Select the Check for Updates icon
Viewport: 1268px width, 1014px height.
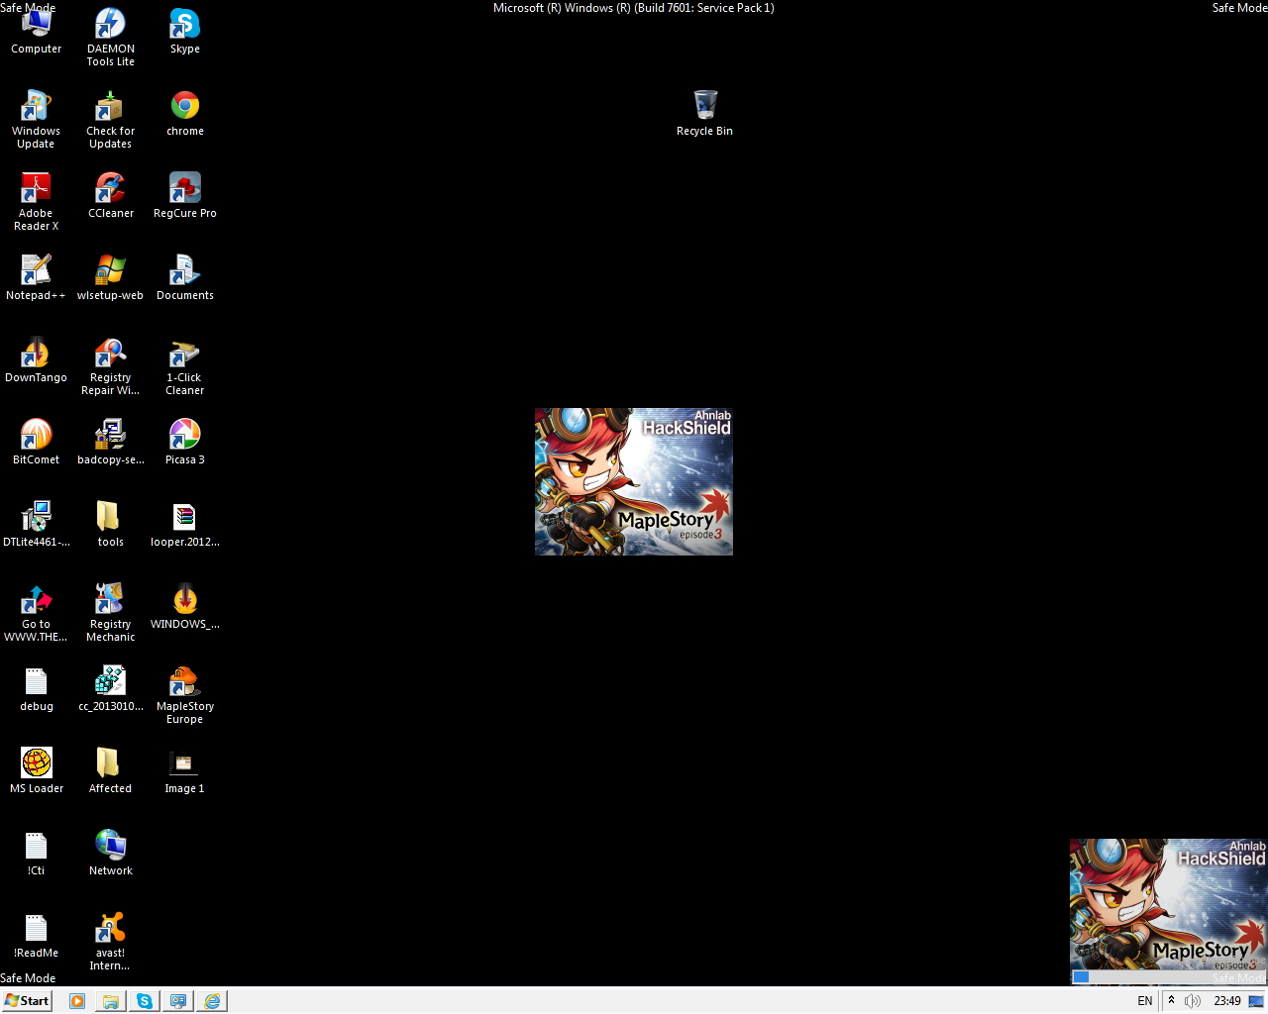[110, 120]
